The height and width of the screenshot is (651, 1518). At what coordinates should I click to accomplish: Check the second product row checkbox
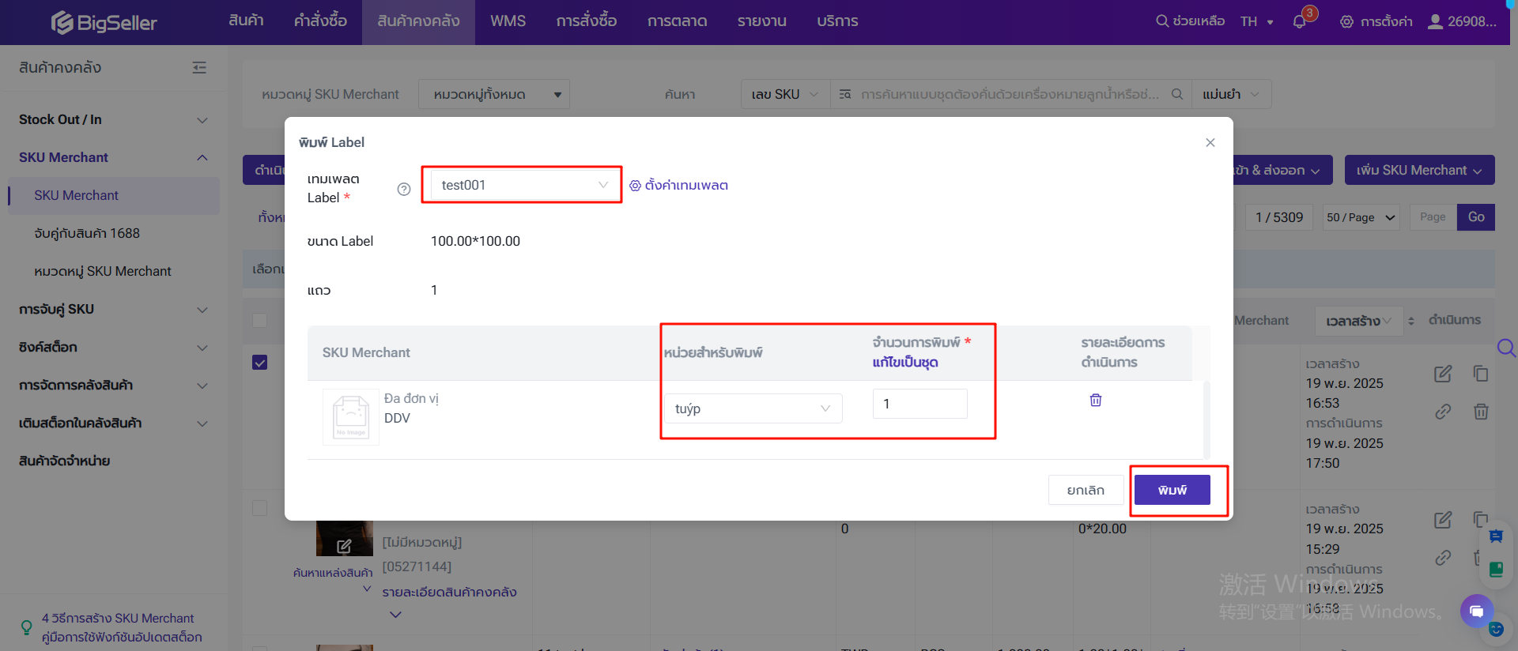pos(259,508)
